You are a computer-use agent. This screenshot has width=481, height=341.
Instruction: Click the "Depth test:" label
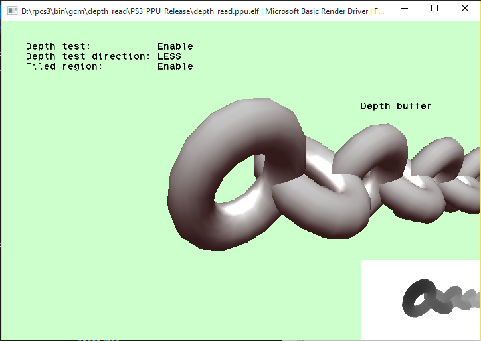click(58, 46)
